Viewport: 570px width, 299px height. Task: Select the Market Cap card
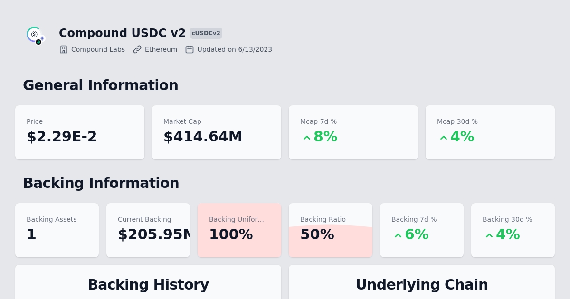tap(217, 132)
